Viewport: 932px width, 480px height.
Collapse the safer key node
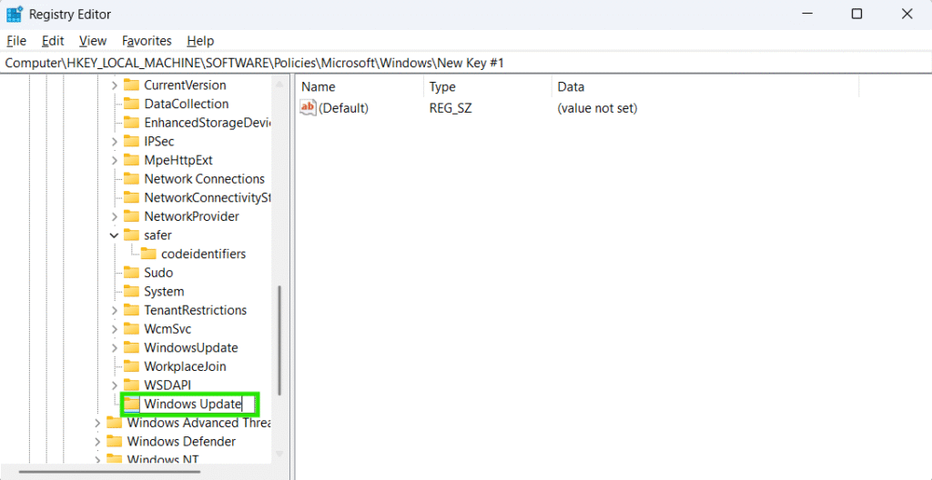(114, 235)
